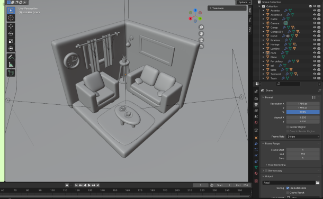Image resolution: width=323 pixels, height=199 pixels.
Task: Select the Move tool in toolbar
Action: (x=11, y=26)
